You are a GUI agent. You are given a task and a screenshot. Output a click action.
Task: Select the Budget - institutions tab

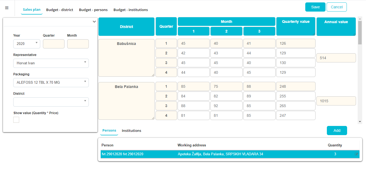tap(131, 10)
